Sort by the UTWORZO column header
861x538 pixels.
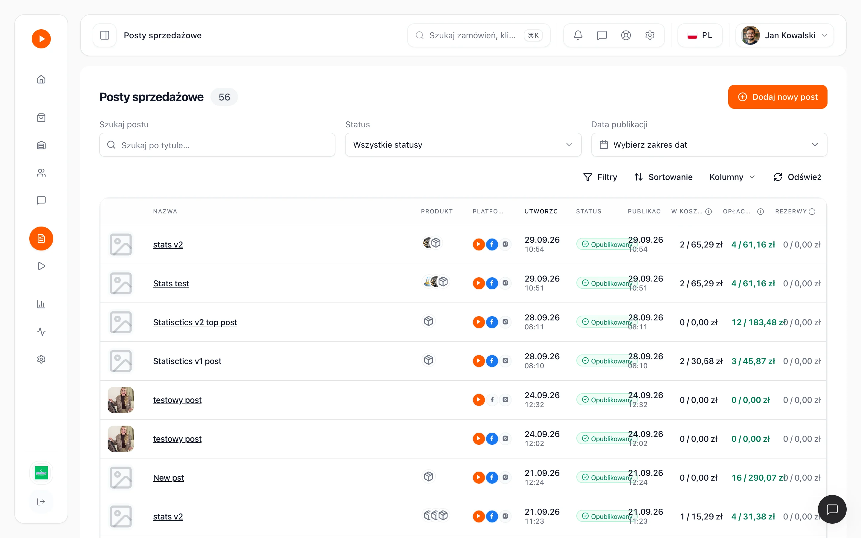(541, 211)
